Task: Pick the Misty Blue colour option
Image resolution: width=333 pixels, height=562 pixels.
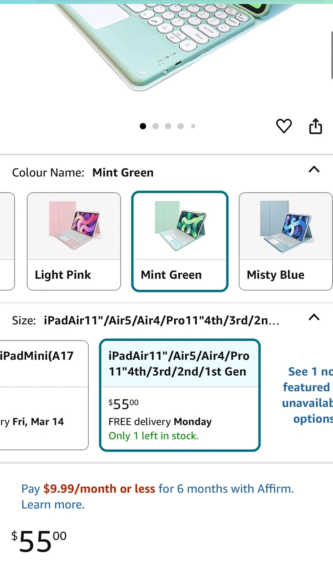Action: [x=285, y=241]
